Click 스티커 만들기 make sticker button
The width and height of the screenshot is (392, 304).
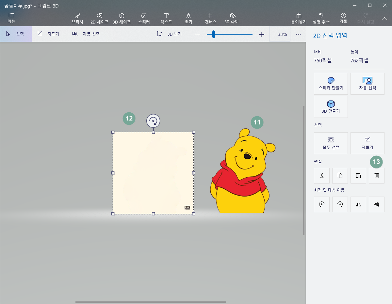pos(331,84)
